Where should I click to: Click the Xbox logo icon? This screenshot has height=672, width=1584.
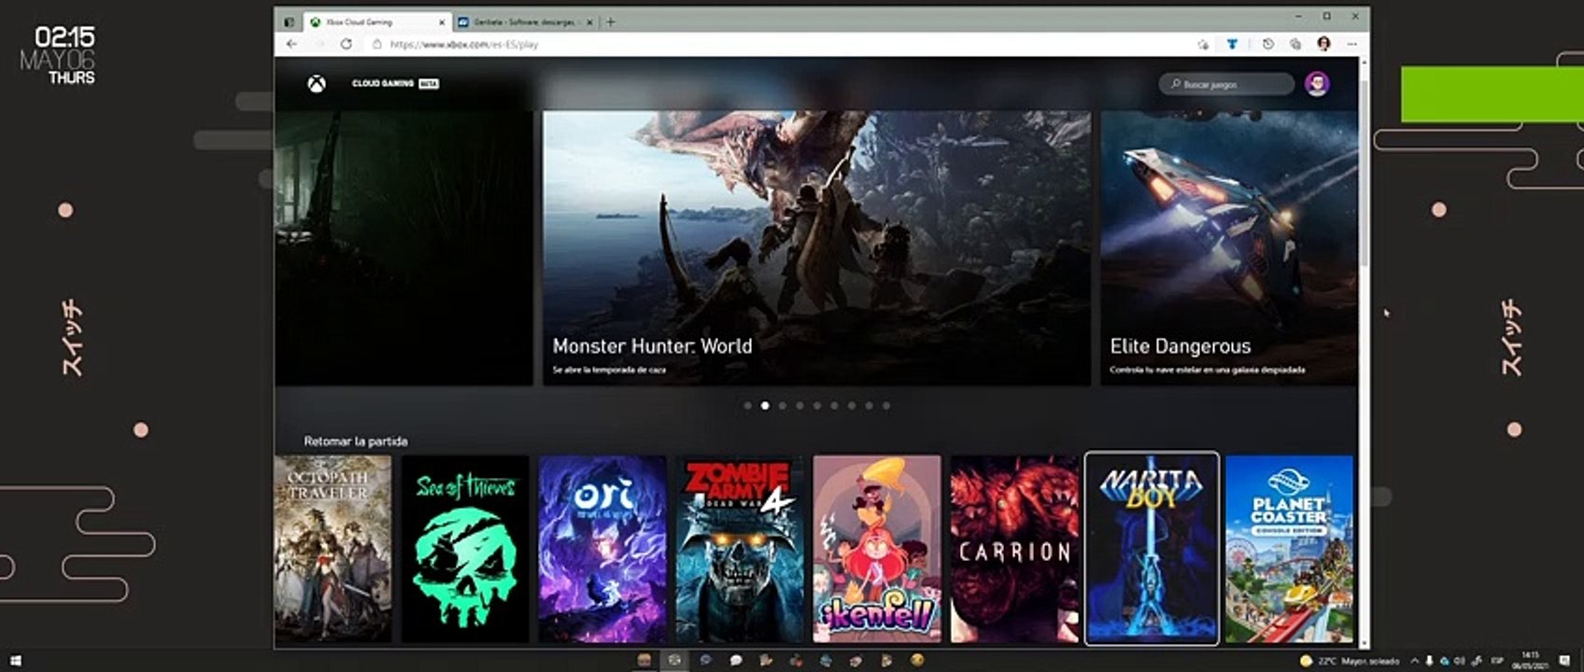tap(318, 84)
